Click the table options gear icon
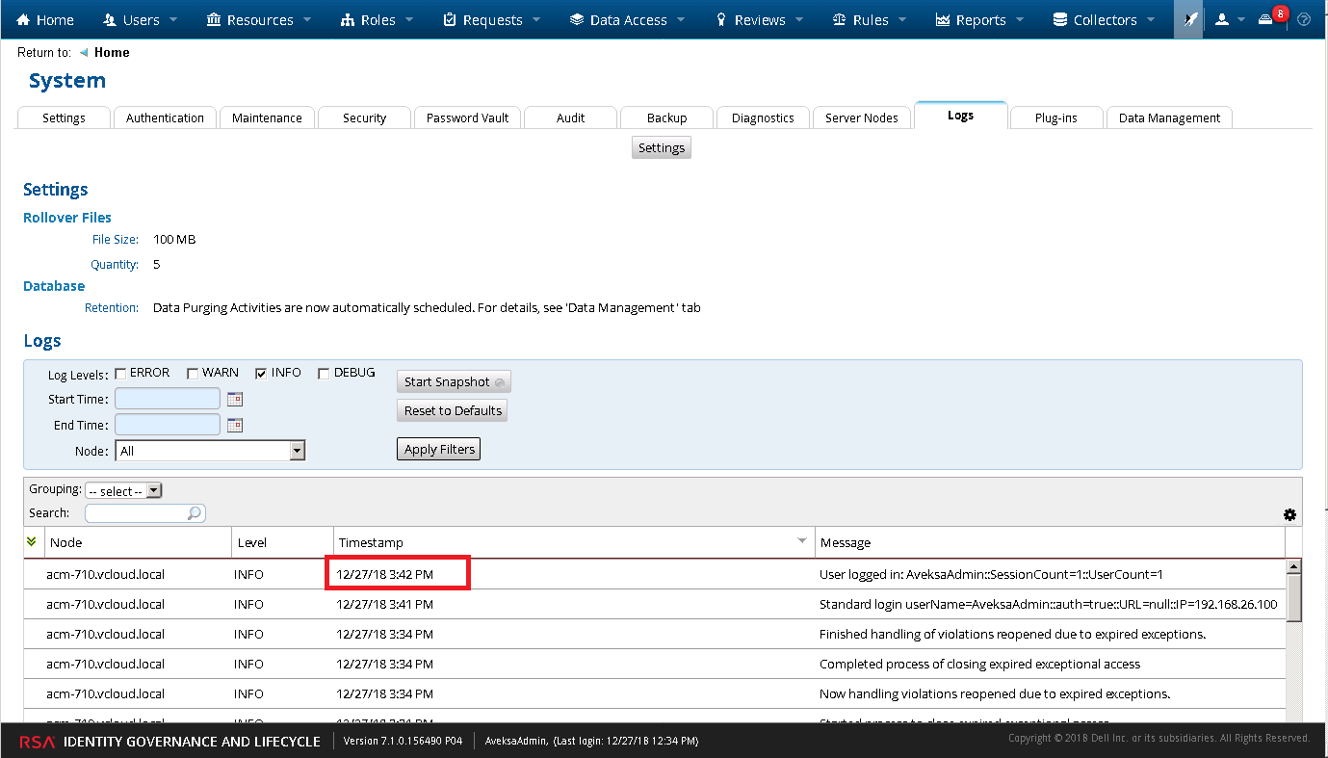This screenshot has width=1328, height=758. coord(1289,515)
